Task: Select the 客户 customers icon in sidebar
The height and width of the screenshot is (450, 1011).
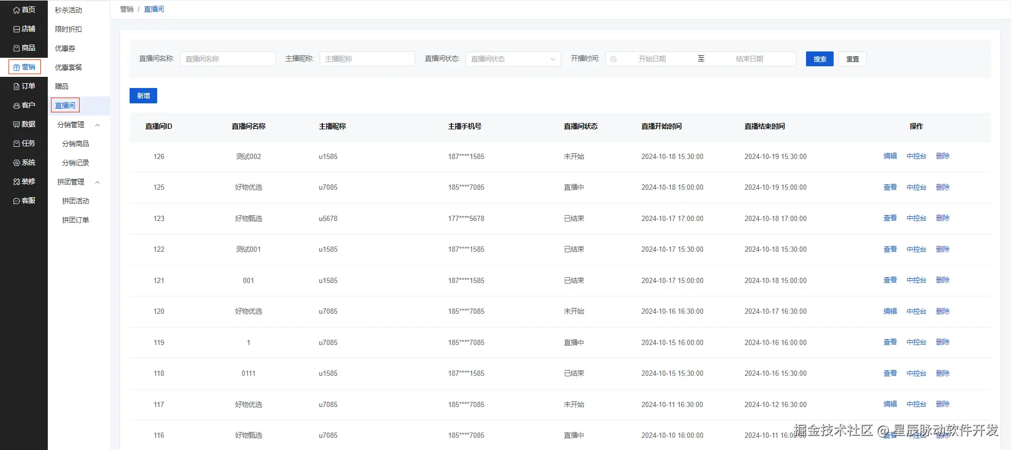Action: [16, 105]
